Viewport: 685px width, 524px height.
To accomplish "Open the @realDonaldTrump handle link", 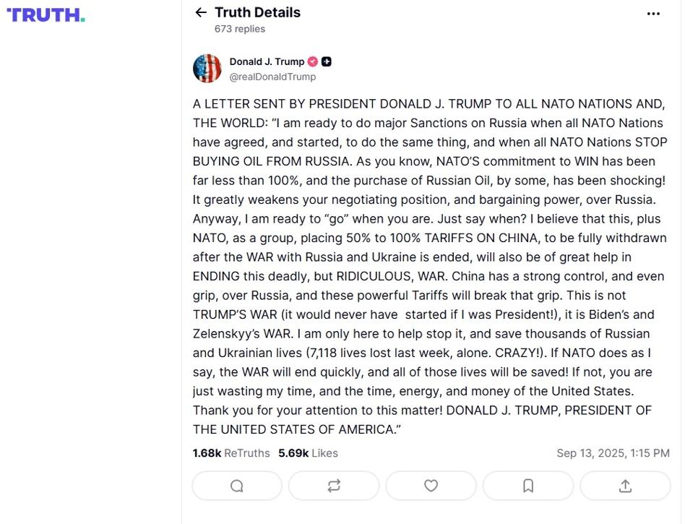I will click(272, 77).
